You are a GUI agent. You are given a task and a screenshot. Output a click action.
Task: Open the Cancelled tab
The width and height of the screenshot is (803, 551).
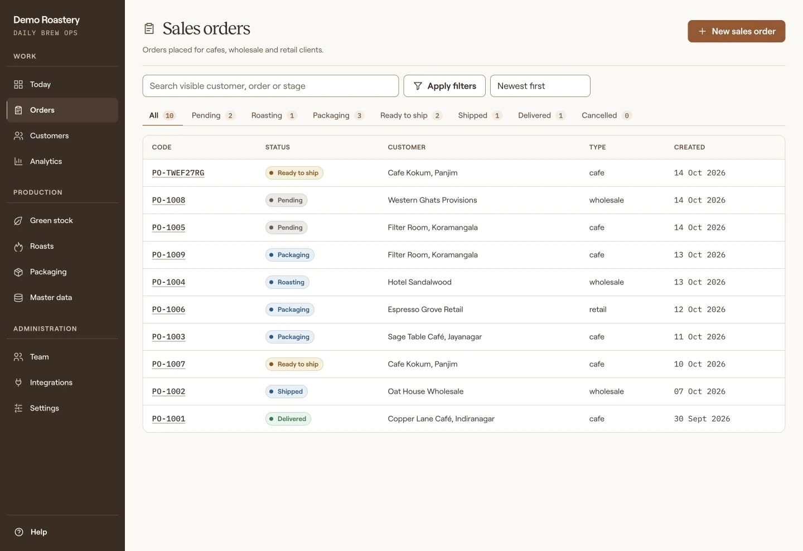pos(607,115)
